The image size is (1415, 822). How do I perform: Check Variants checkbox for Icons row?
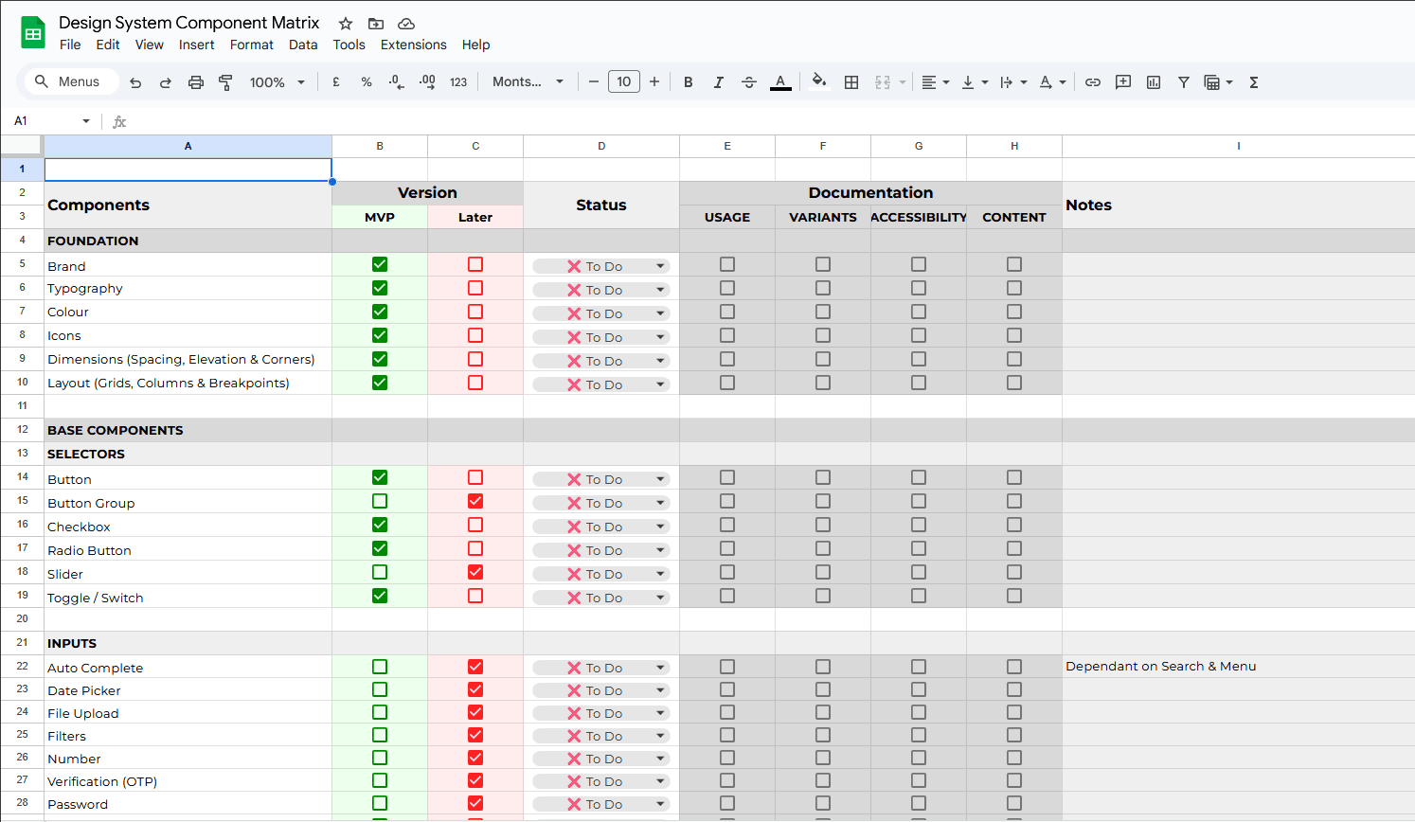click(x=823, y=335)
